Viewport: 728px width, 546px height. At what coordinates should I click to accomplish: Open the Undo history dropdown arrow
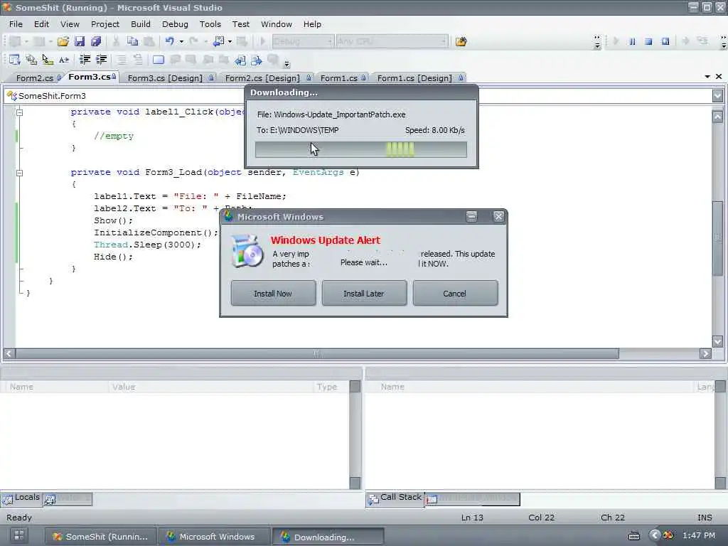[181, 41]
